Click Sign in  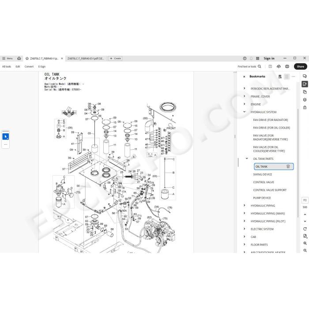[269, 58]
